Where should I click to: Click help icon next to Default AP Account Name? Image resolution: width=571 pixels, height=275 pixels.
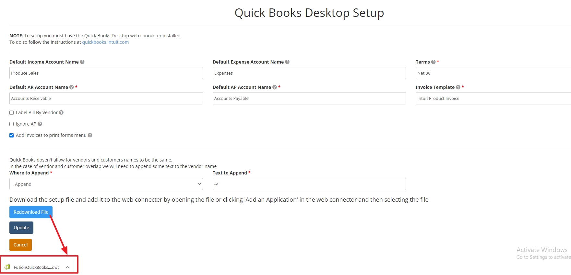tap(275, 87)
